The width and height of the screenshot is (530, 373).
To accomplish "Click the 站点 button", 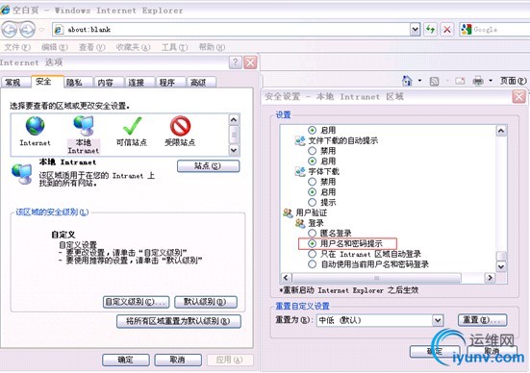I will pos(208,166).
